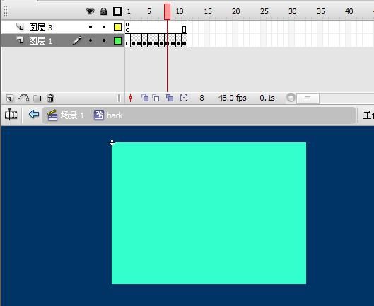The width and height of the screenshot is (374, 306).
Task: Click the Delete Layer trash icon
Action: tap(50, 98)
